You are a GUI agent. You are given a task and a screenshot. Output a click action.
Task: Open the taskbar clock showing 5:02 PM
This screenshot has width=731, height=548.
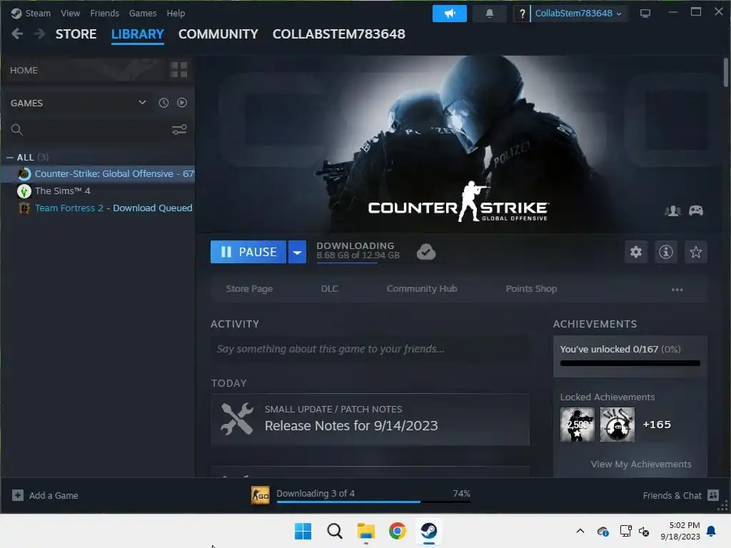click(x=680, y=531)
